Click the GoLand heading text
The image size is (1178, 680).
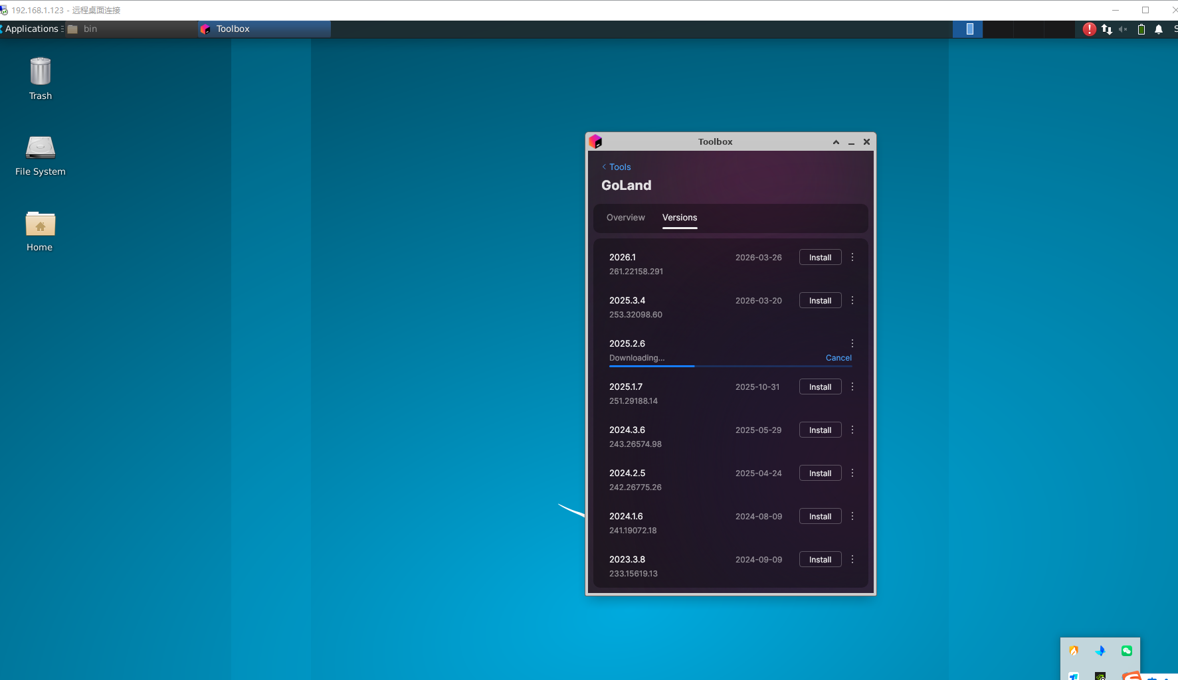pos(626,185)
